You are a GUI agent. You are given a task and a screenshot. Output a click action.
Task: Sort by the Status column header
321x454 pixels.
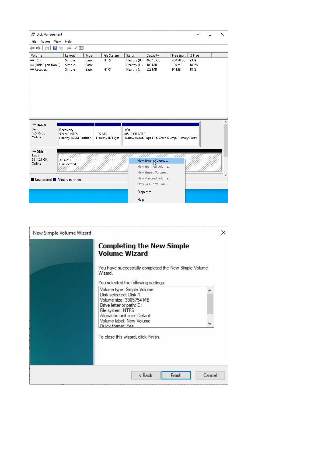[135, 56]
